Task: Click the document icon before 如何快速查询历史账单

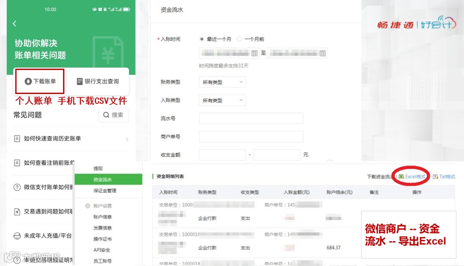Action: click(x=17, y=139)
